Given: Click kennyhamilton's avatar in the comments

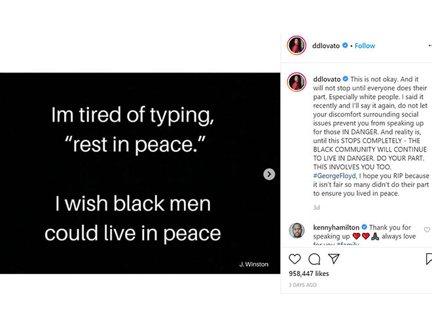Looking at the screenshot, I should (x=297, y=231).
